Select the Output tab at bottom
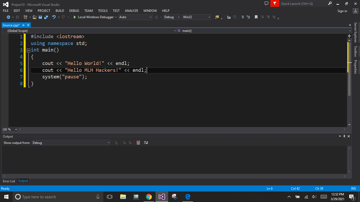This screenshot has height=202, width=360. click(x=23, y=181)
